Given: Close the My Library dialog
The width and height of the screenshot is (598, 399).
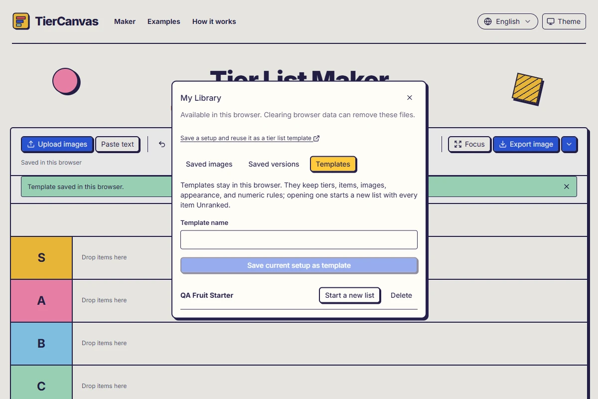Looking at the screenshot, I should coord(410,98).
